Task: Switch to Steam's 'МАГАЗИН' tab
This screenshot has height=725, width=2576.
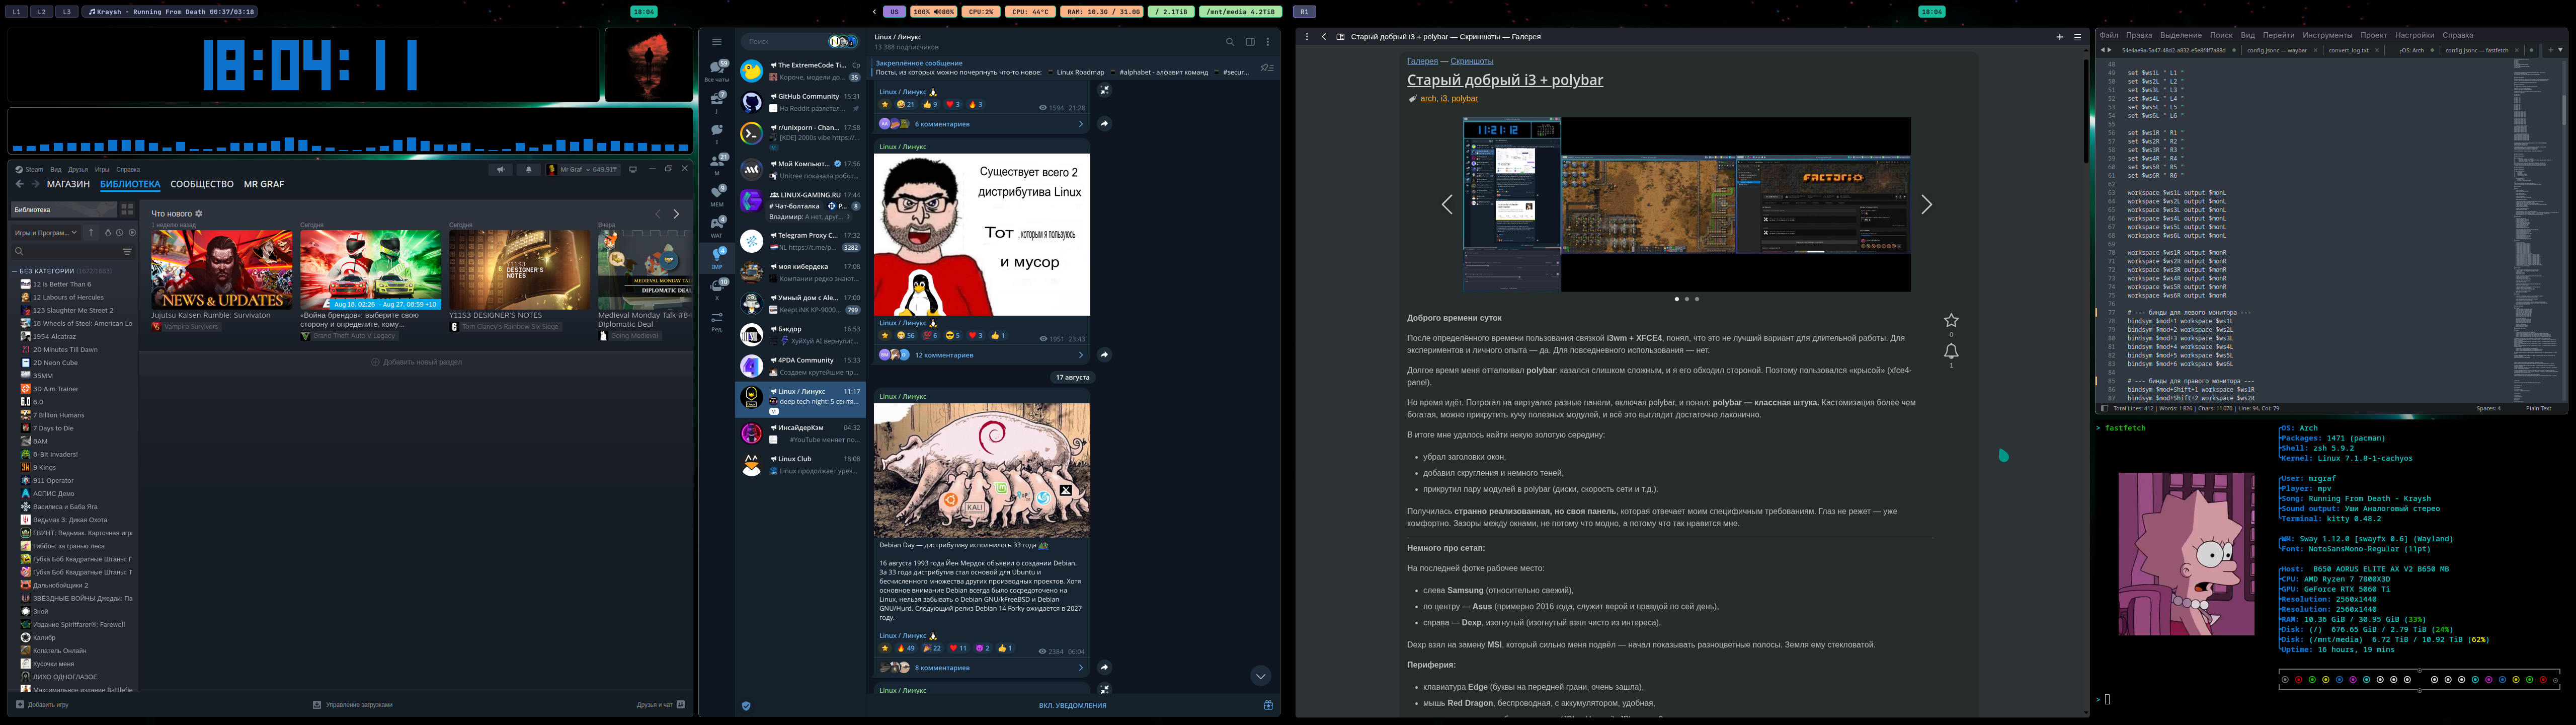Action: coord(68,184)
